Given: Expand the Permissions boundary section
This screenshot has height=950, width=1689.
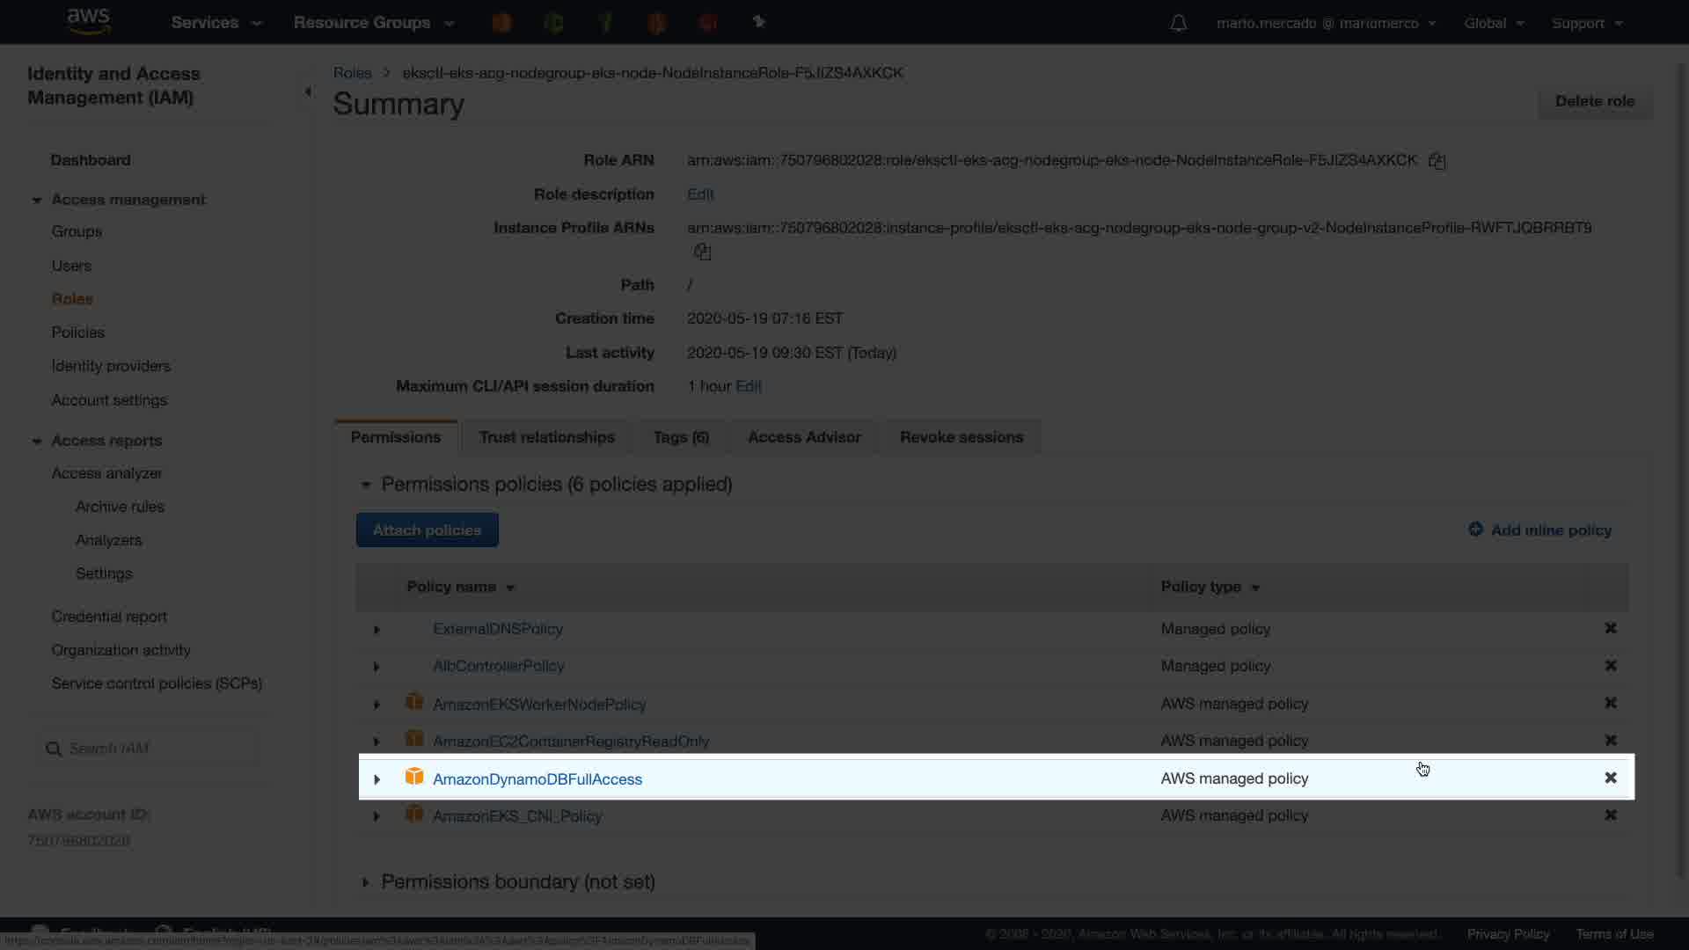Looking at the screenshot, I should tap(365, 882).
